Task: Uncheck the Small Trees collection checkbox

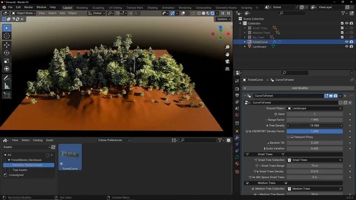Action: pos(342,28)
